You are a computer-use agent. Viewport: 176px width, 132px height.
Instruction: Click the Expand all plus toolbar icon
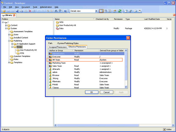pyautogui.click(x=48, y=11)
